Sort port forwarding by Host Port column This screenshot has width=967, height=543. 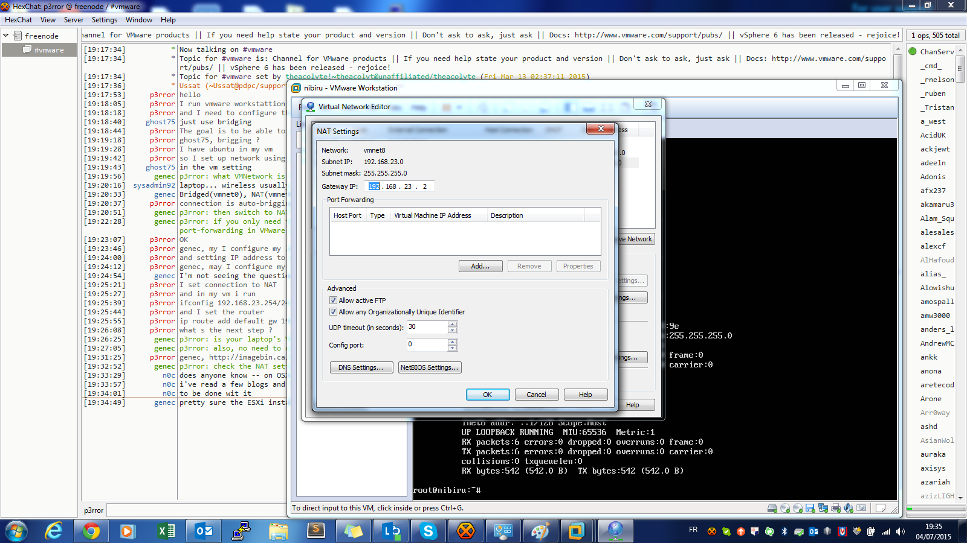click(348, 215)
